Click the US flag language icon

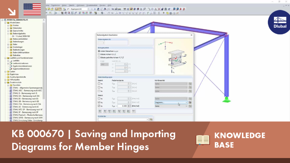pyautogui.click(x=32, y=9)
